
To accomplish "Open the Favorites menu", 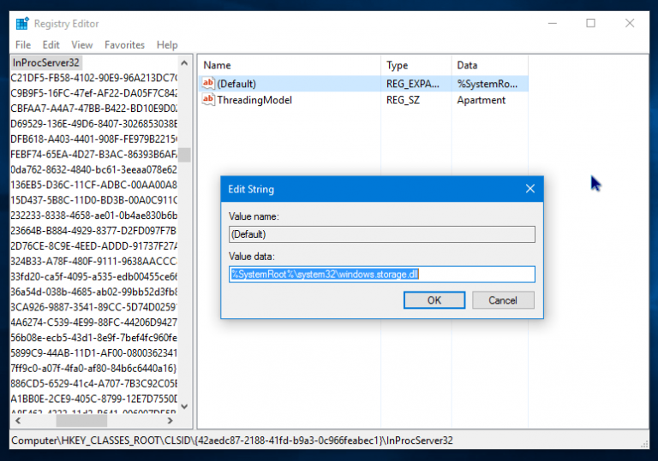I will (125, 44).
